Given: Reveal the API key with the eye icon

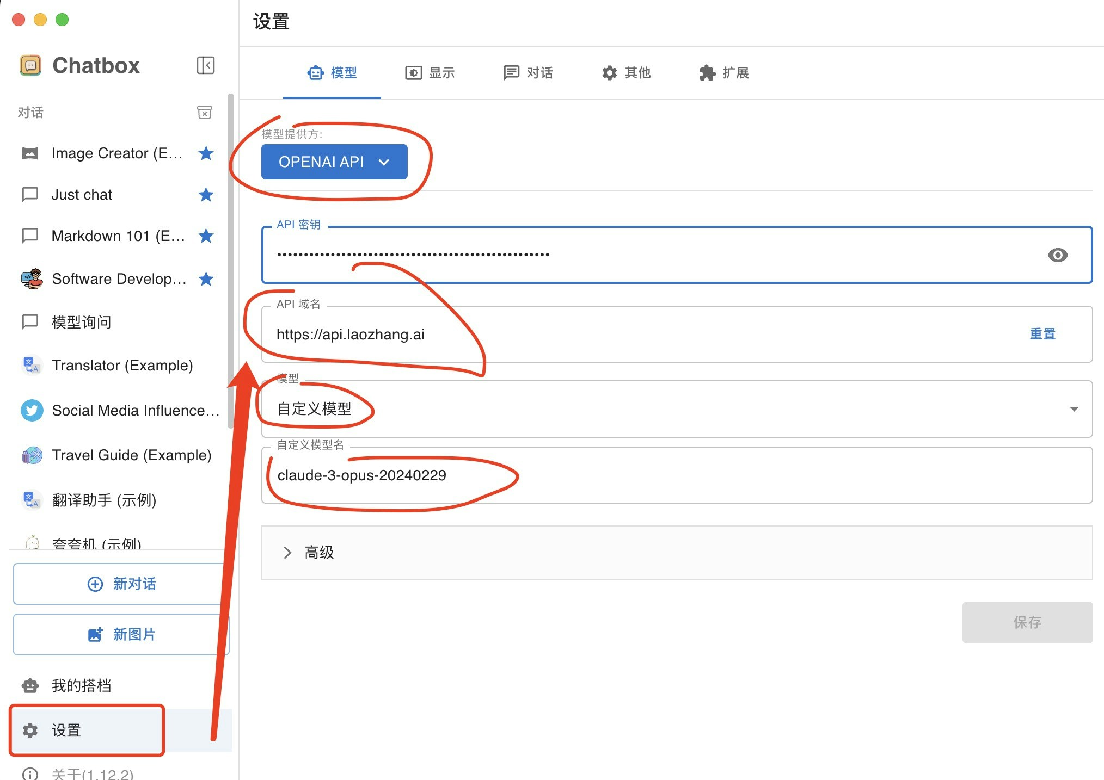Looking at the screenshot, I should pos(1058,255).
